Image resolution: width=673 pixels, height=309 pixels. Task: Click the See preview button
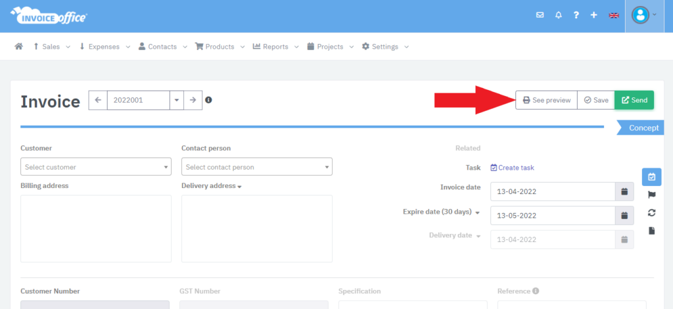tap(546, 100)
